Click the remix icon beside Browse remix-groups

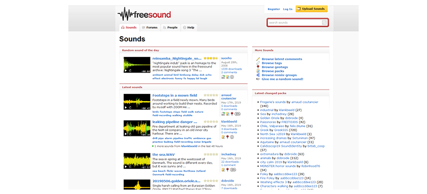click(258, 75)
